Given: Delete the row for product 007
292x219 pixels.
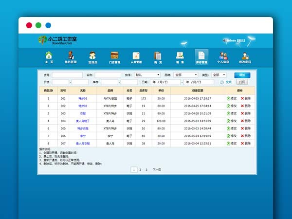Looking at the screenshot, I should pyautogui.click(x=246, y=144).
